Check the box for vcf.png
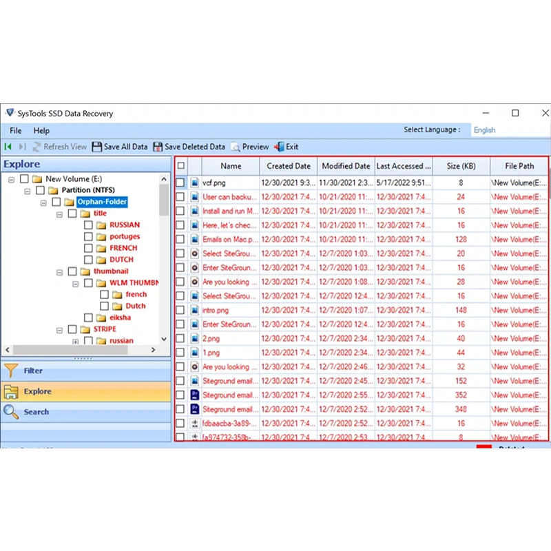This screenshot has height=551, width=551. pos(180,183)
